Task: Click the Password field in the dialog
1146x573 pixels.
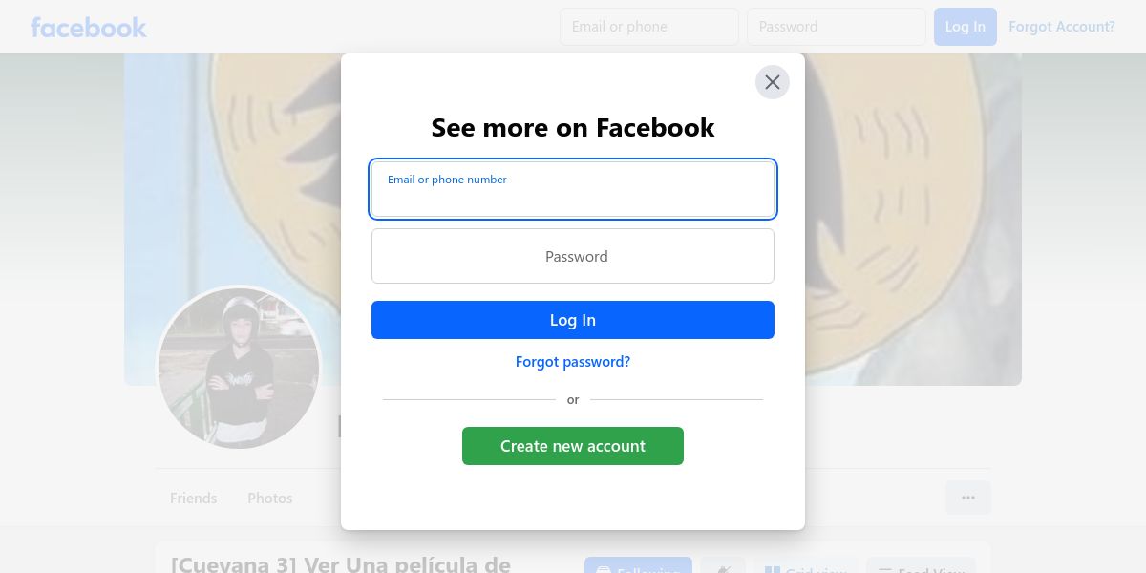Action: pyautogui.click(x=573, y=256)
